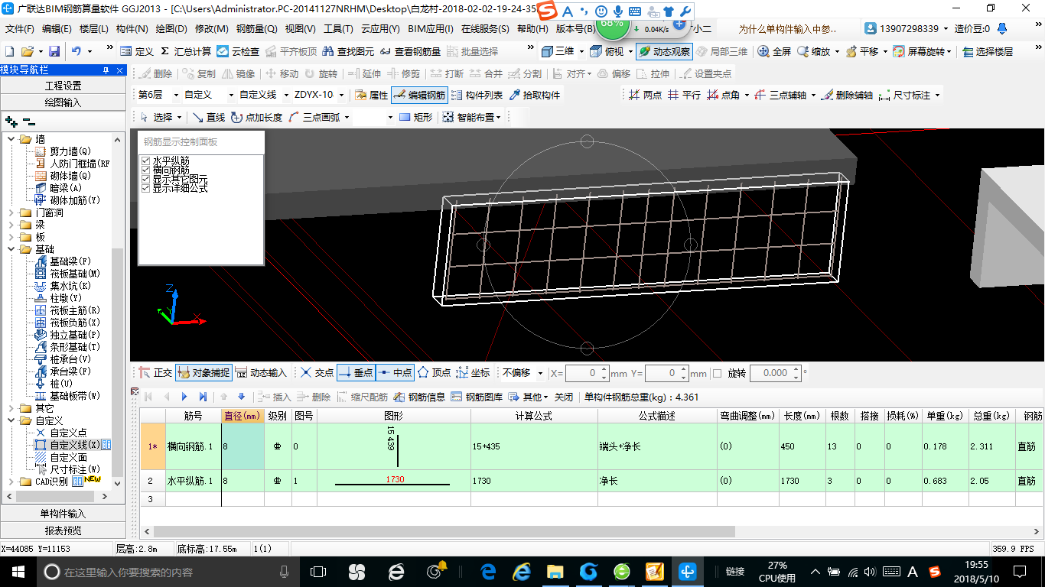
Task: Click the 单构件输入 navigation button
Action: tap(63, 514)
